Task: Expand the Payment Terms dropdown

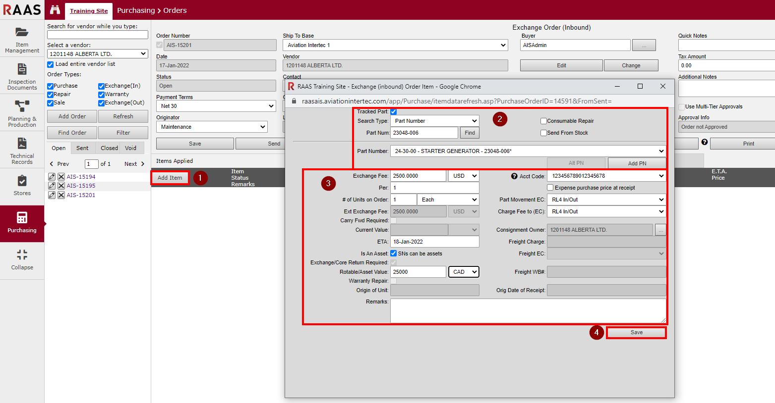Action: pyautogui.click(x=216, y=106)
